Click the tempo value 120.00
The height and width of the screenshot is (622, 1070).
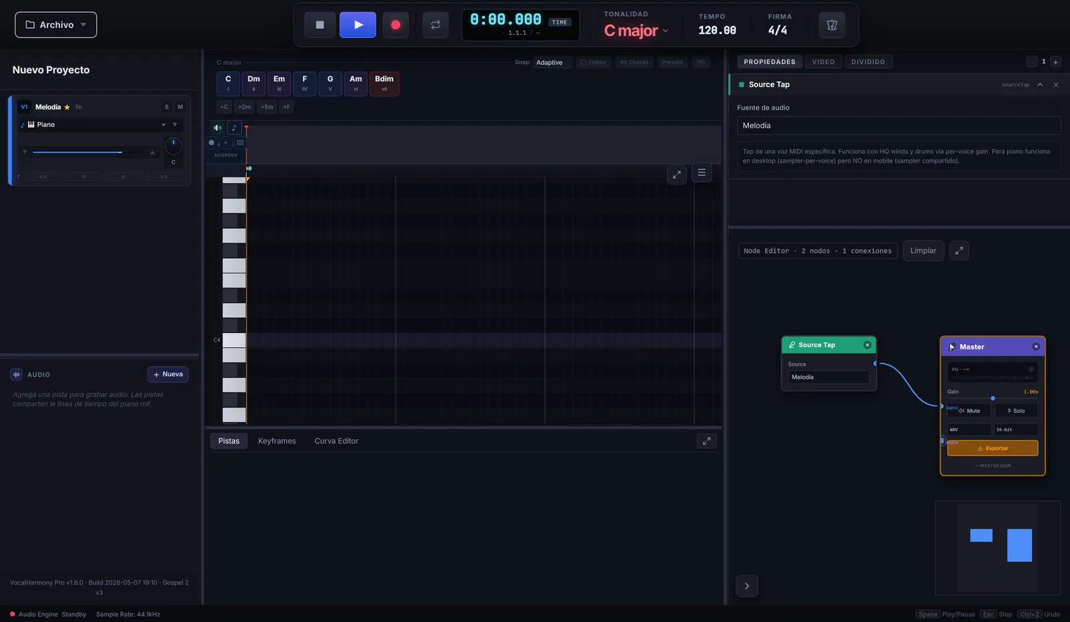717,30
